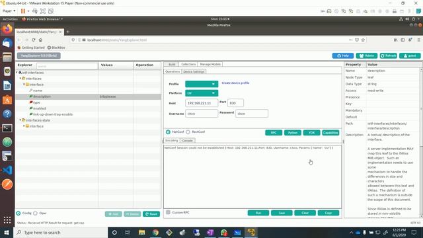
Task: Click the Host input field
Action: tap(202, 103)
